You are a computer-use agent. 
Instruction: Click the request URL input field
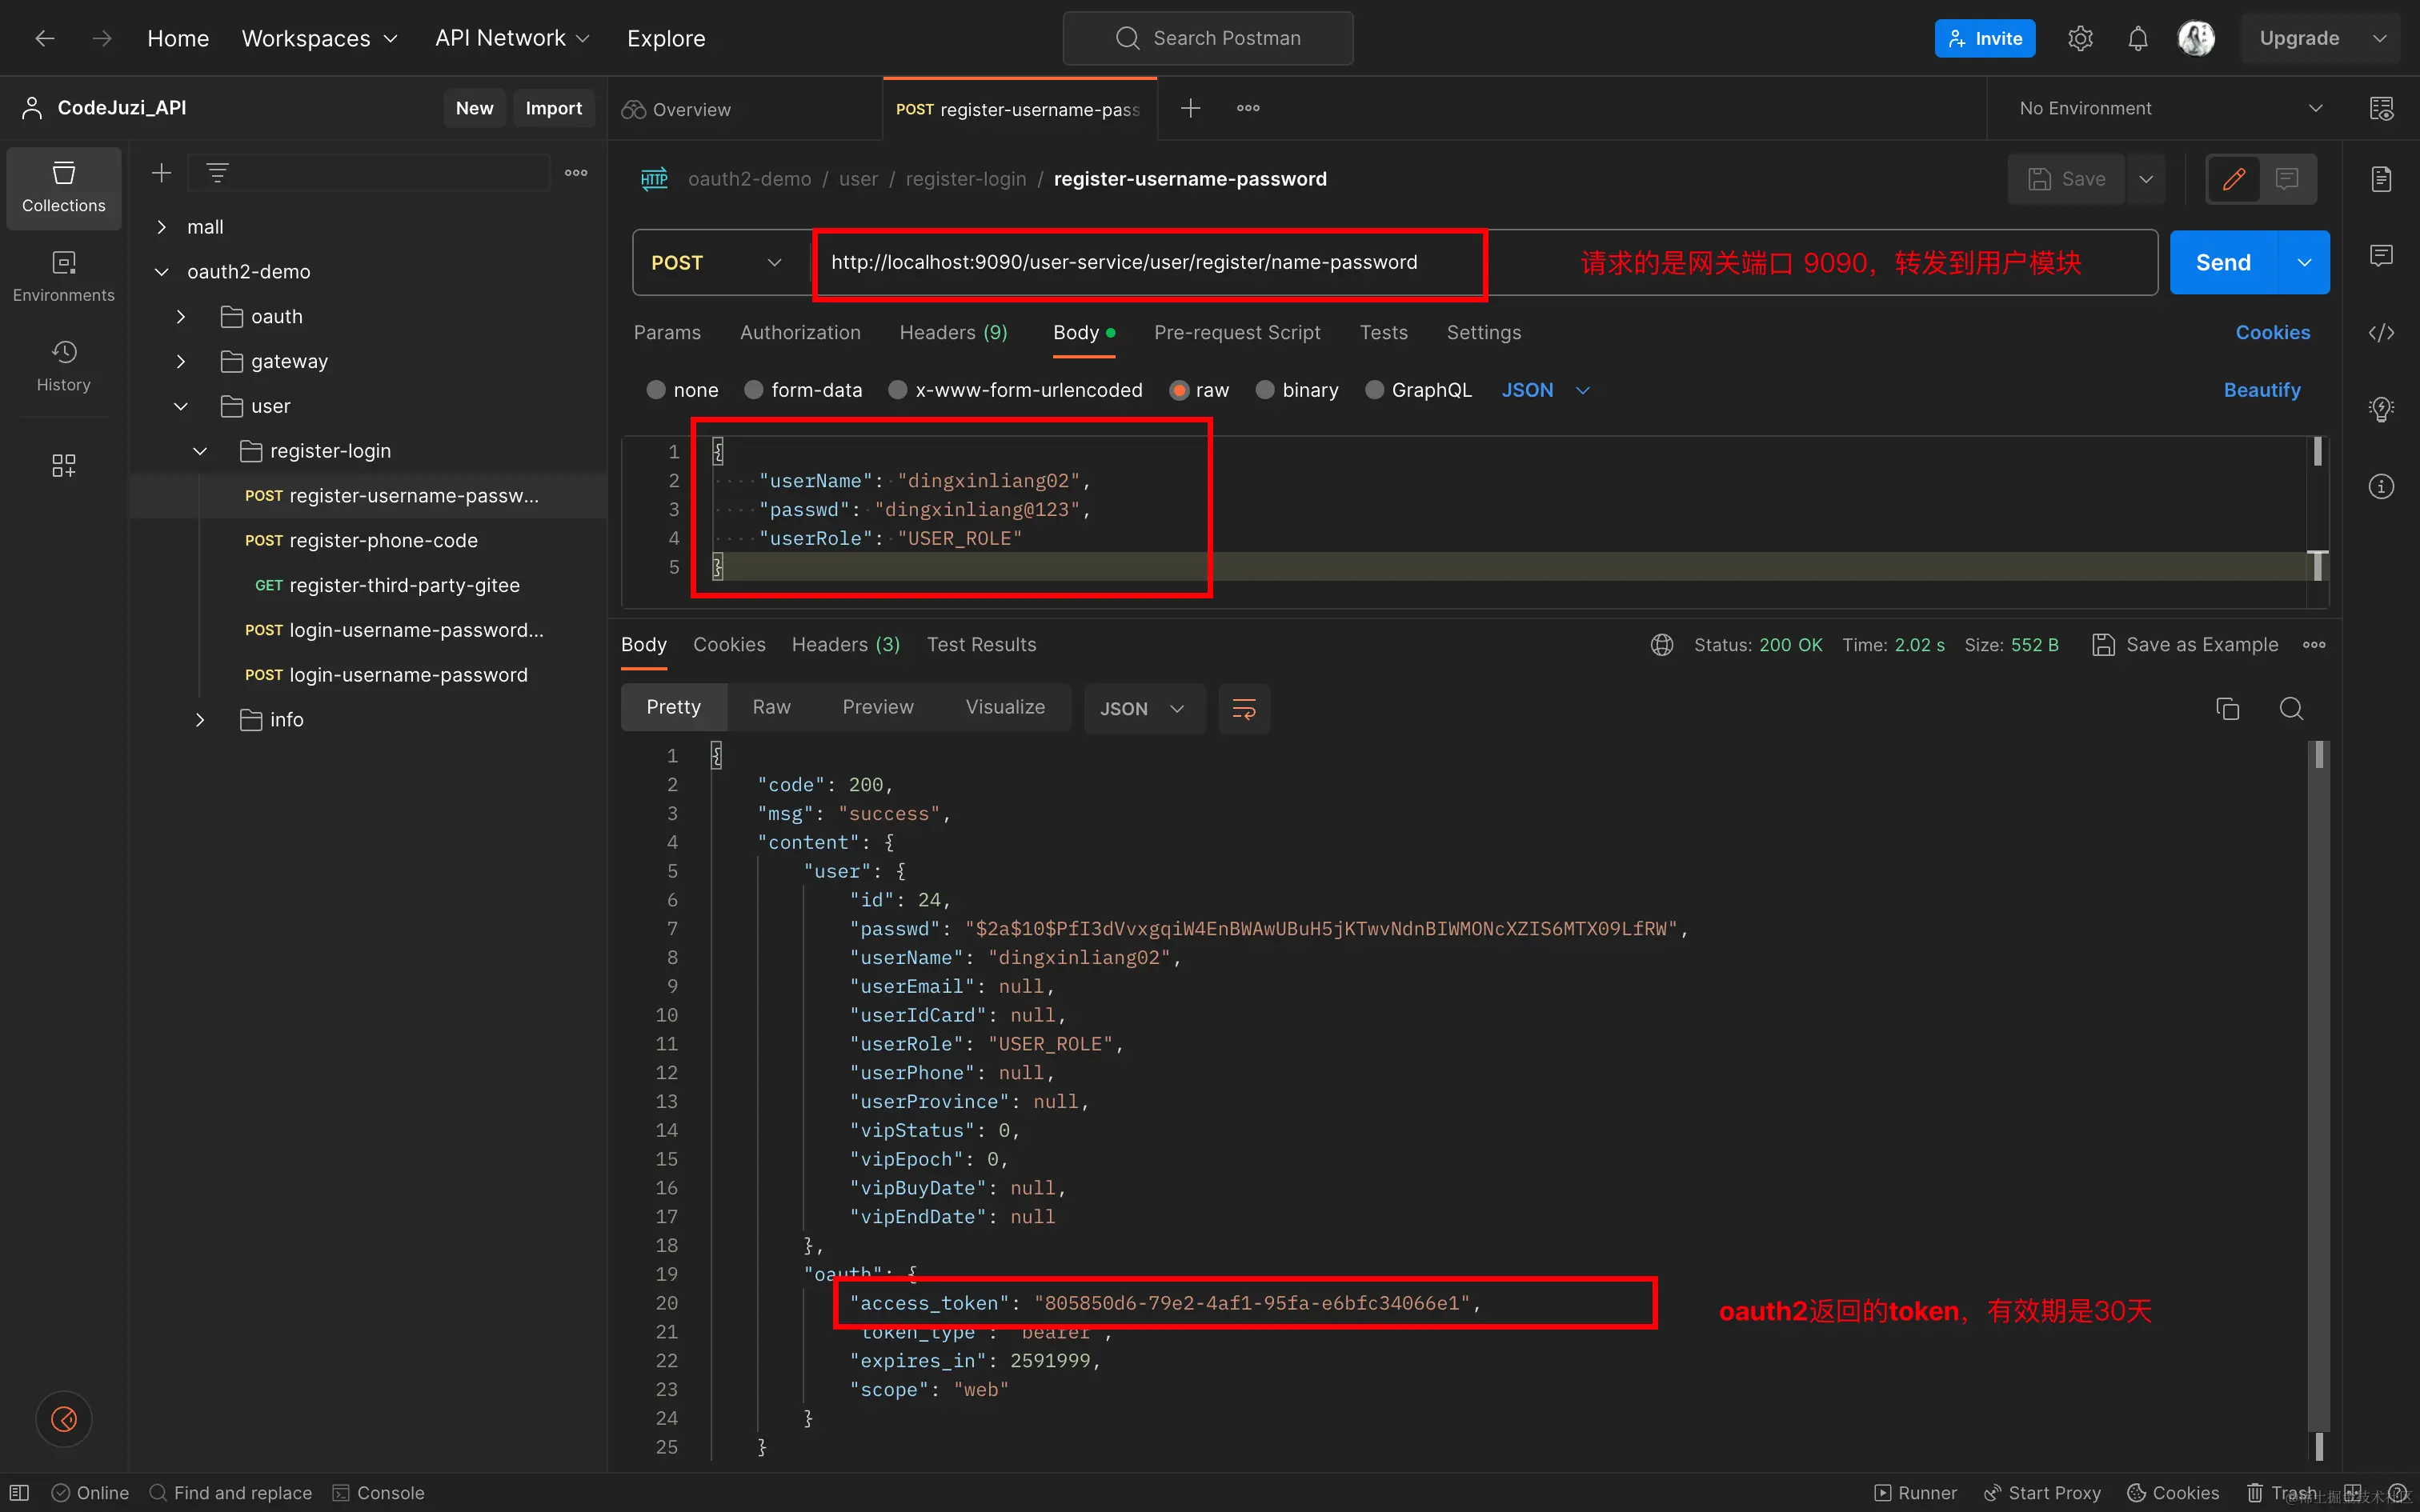[1123, 262]
